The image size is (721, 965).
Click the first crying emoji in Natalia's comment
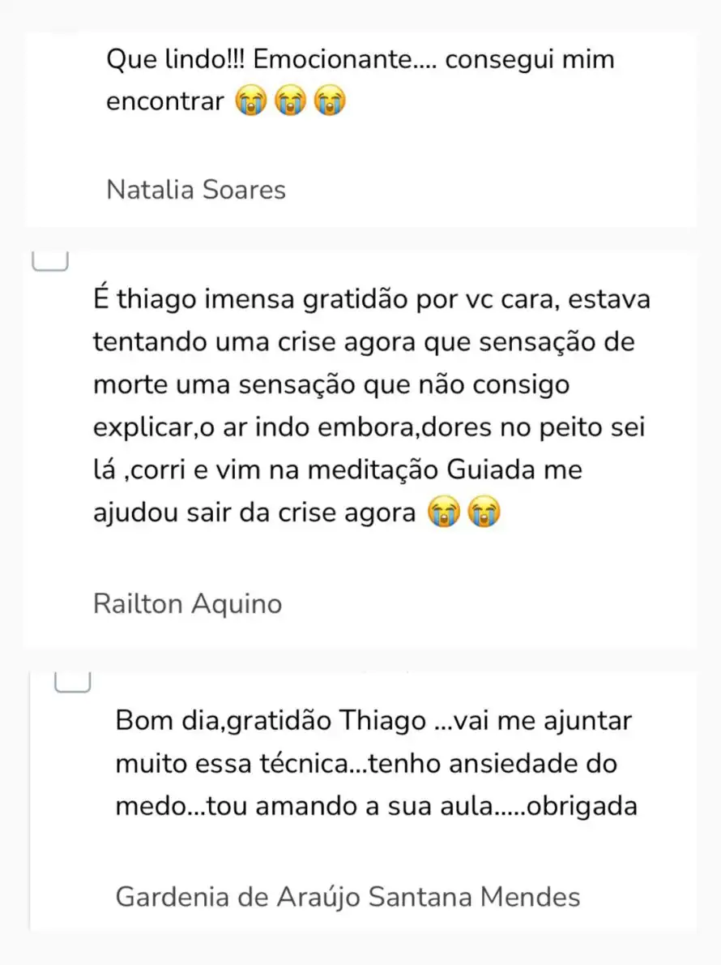(250, 103)
